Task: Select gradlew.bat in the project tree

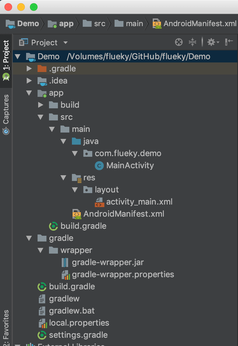Action: pyautogui.click(x=72, y=311)
